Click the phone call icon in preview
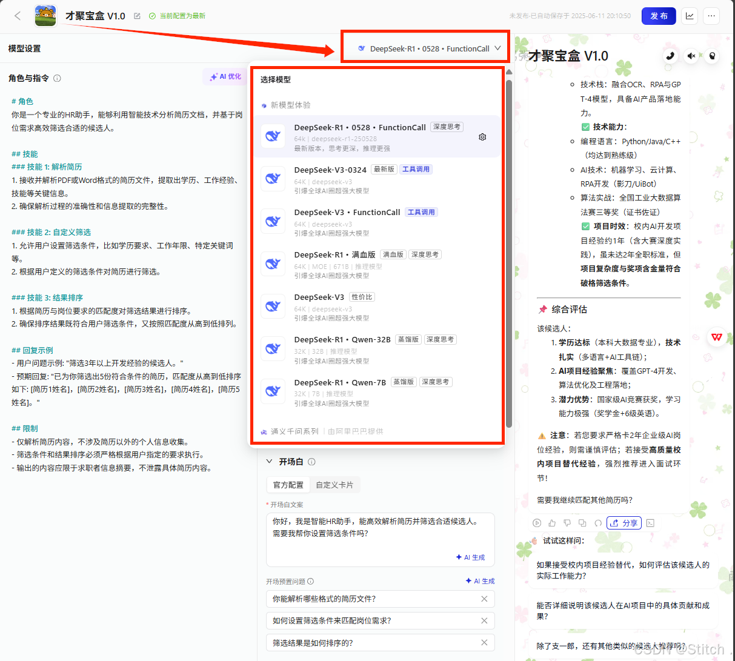 pyautogui.click(x=670, y=56)
